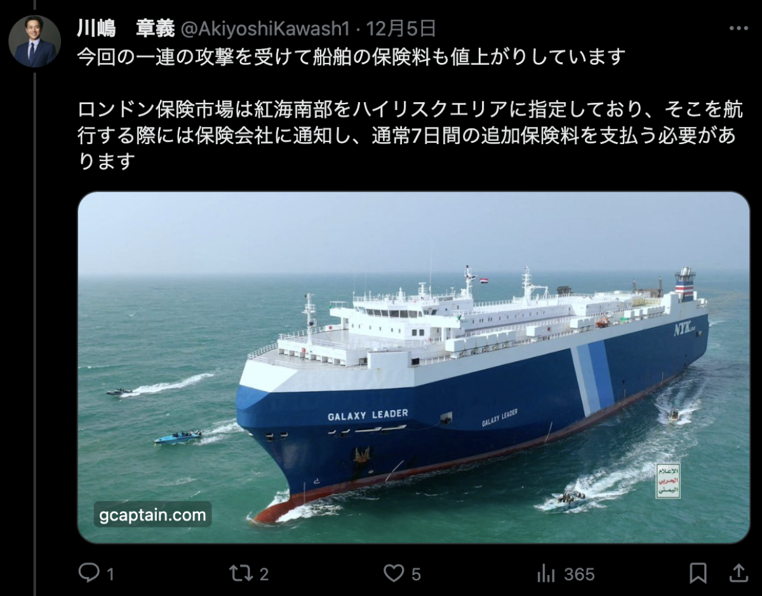Click the 12月5日 post date
The width and height of the screenshot is (762, 596).
401,29
